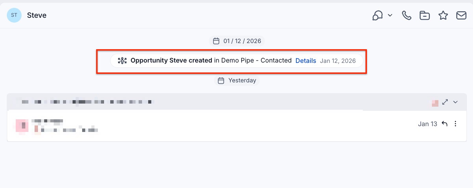Open the three-dot email options menu
This screenshot has width=473, height=188.
coord(455,124)
